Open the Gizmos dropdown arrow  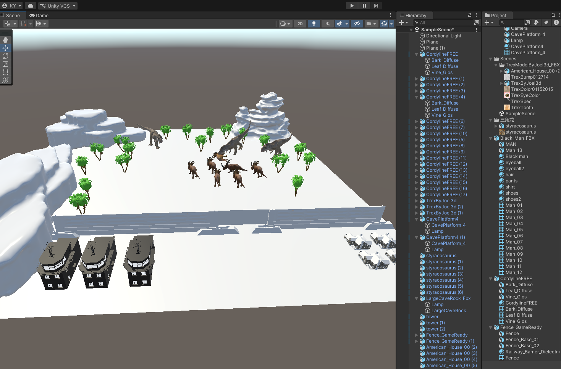[x=391, y=24]
